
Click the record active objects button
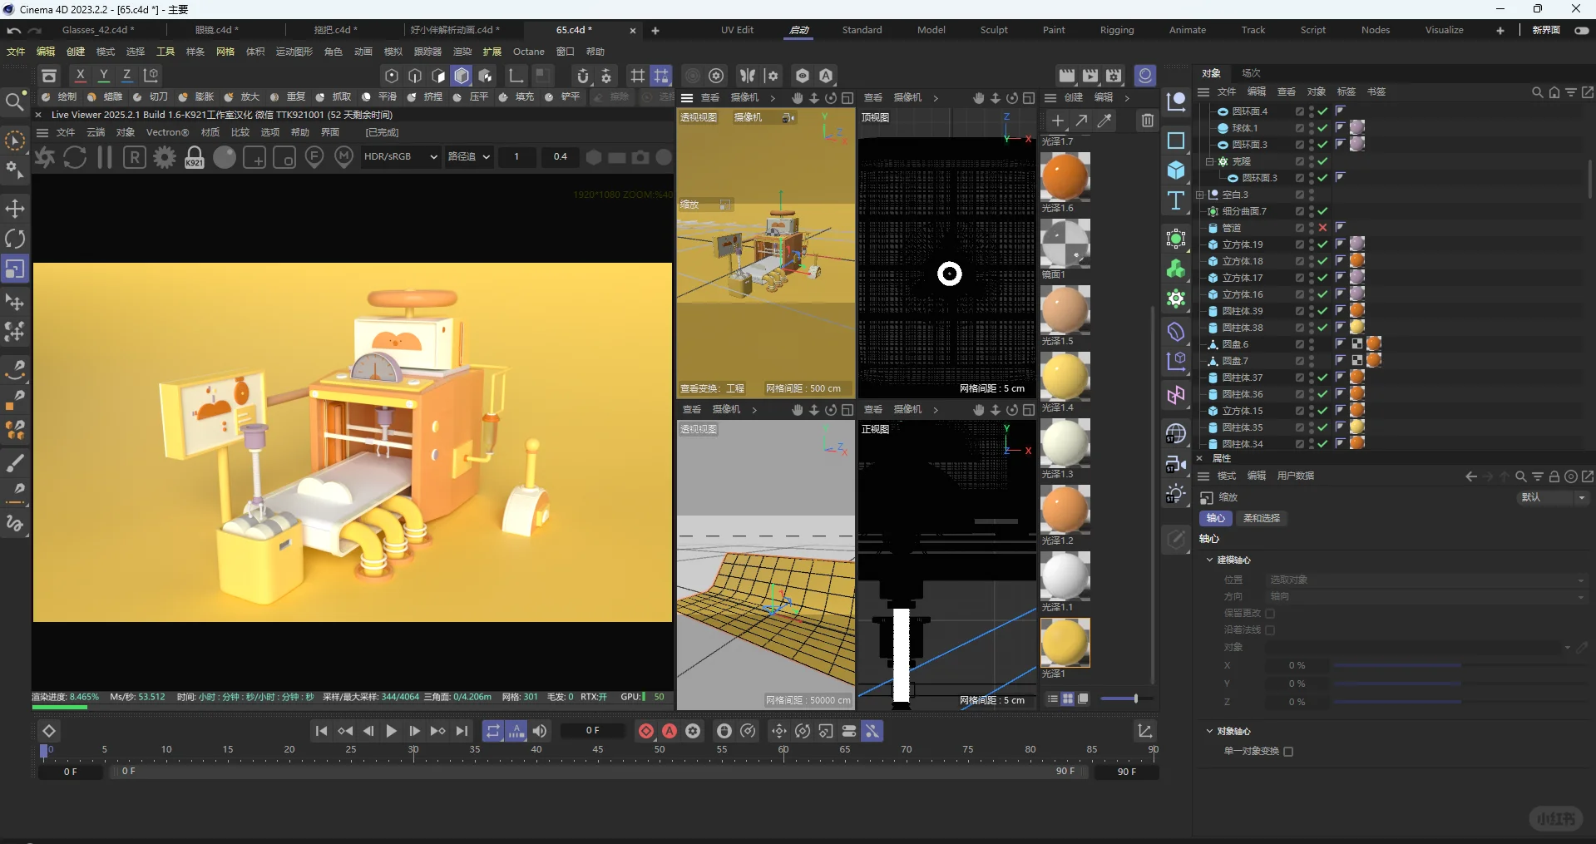point(646,731)
